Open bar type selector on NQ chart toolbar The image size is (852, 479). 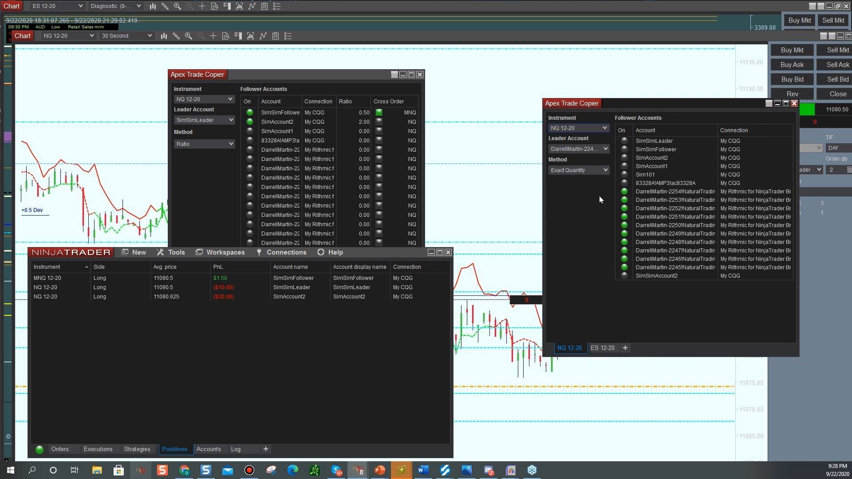(x=164, y=36)
